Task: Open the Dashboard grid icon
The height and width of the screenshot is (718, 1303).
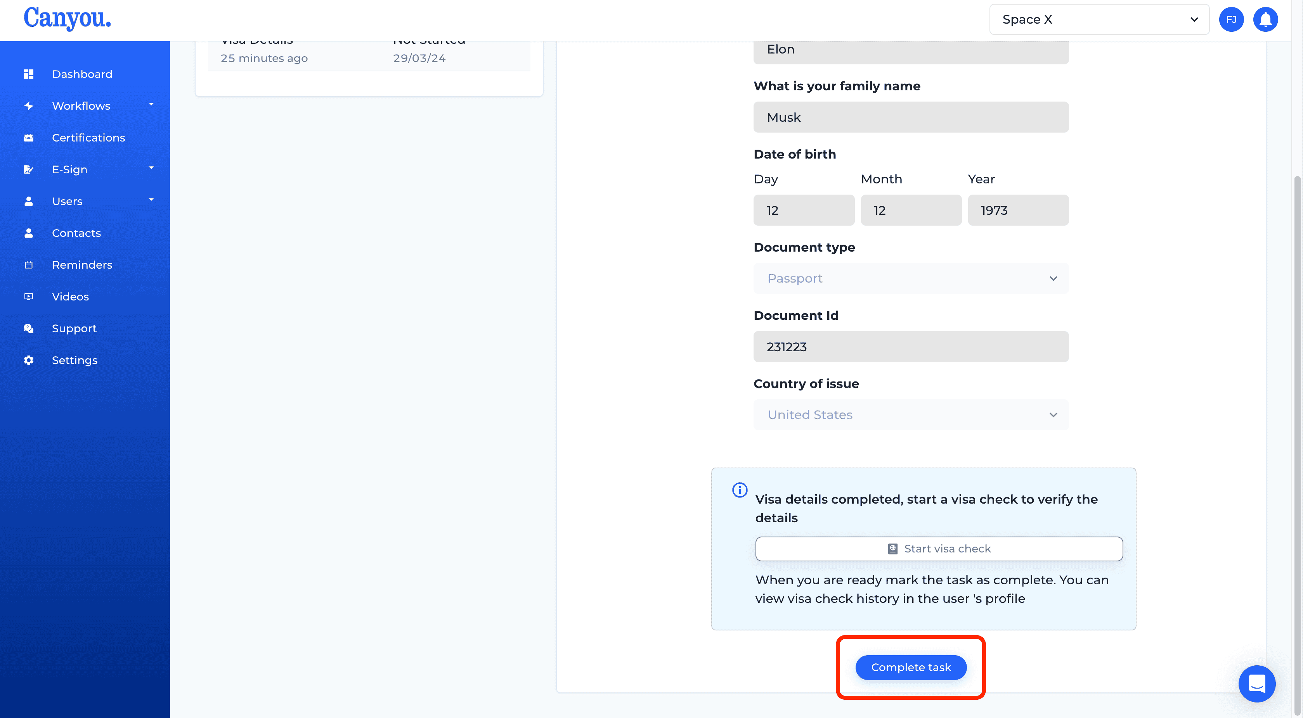Action: 29,74
